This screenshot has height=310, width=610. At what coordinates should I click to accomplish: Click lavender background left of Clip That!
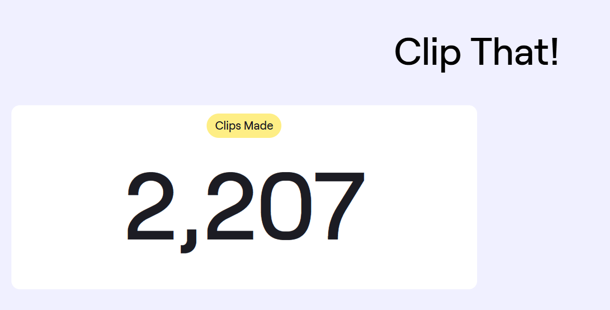click(x=195, y=52)
